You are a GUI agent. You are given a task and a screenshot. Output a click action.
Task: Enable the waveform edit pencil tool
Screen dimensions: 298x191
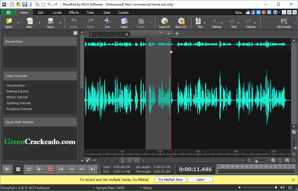pos(88,160)
